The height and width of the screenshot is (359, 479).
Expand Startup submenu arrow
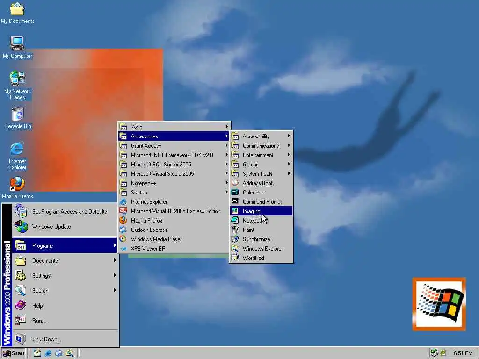click(227, 192)
